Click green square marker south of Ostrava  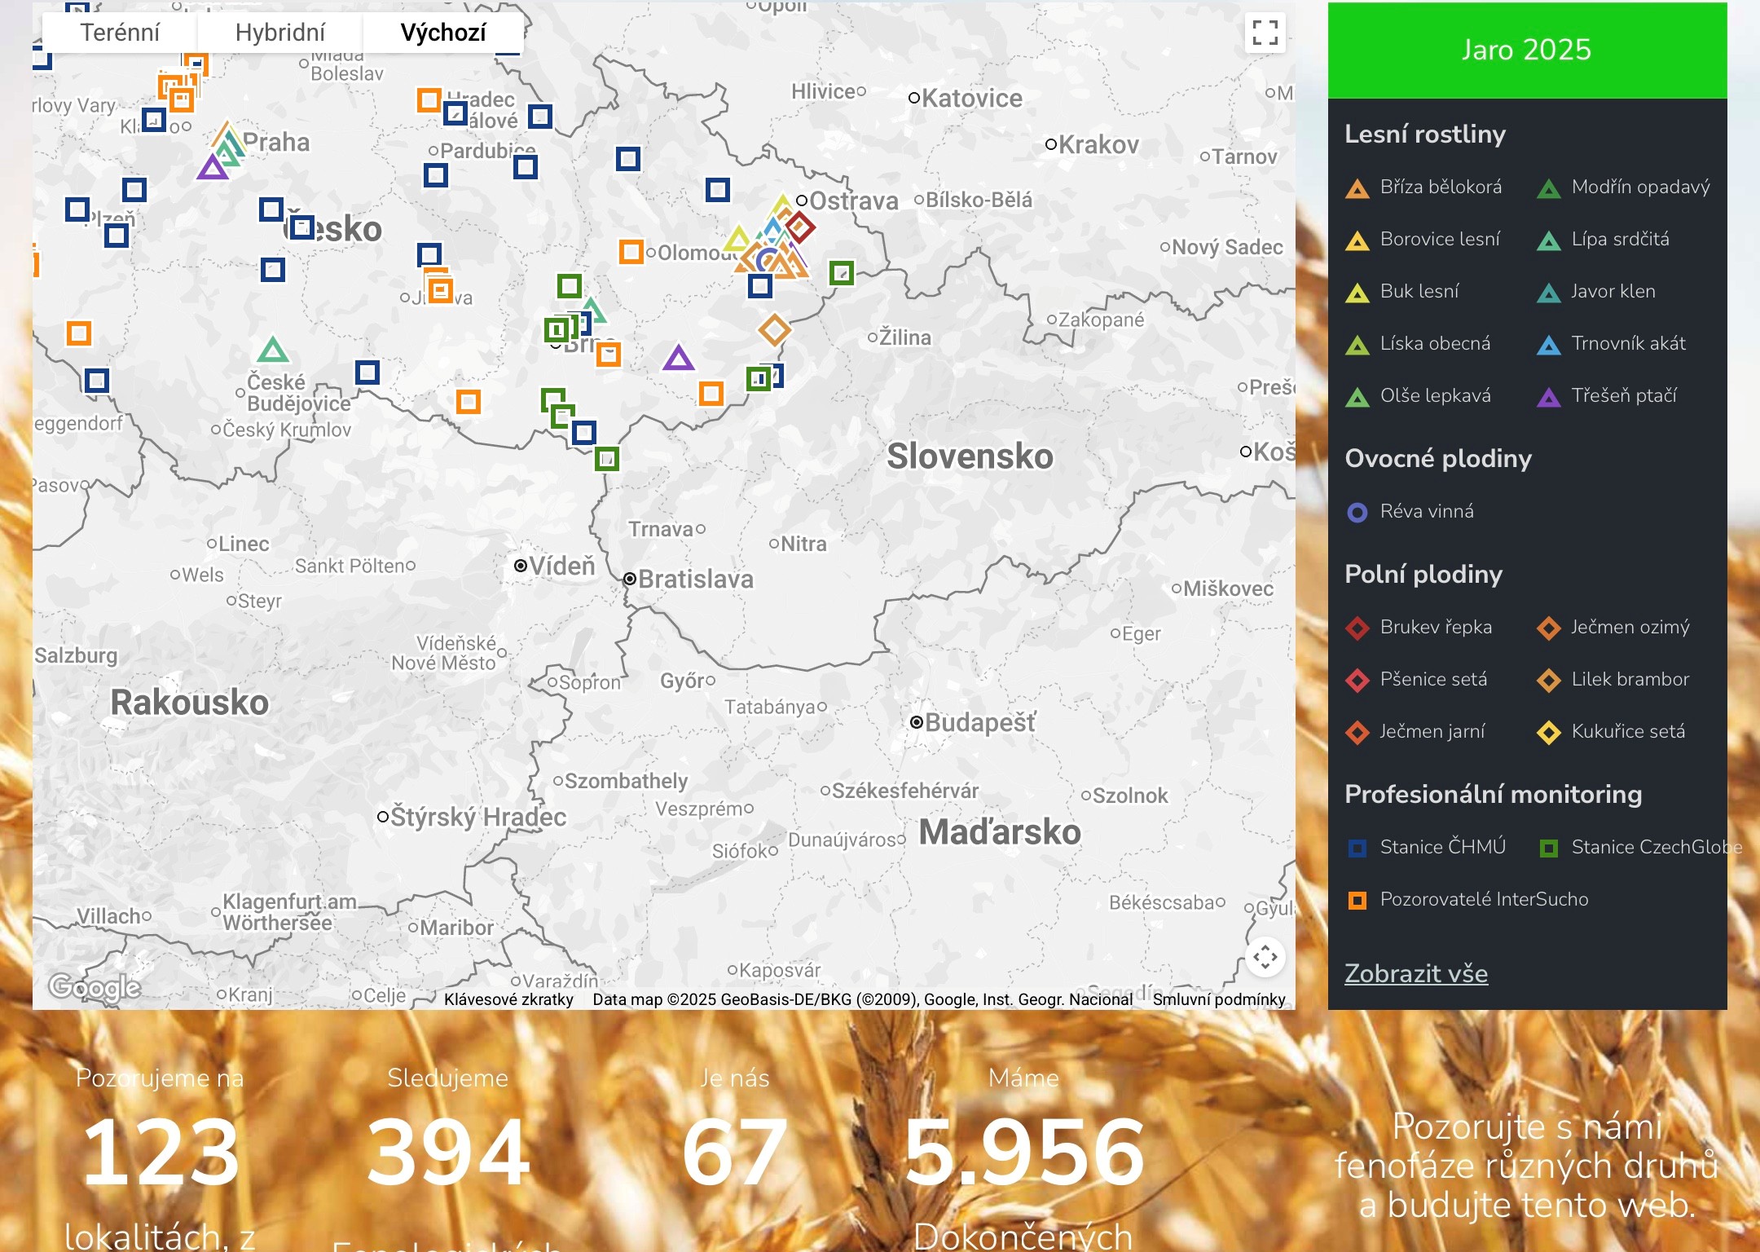(x=842, y=273)
